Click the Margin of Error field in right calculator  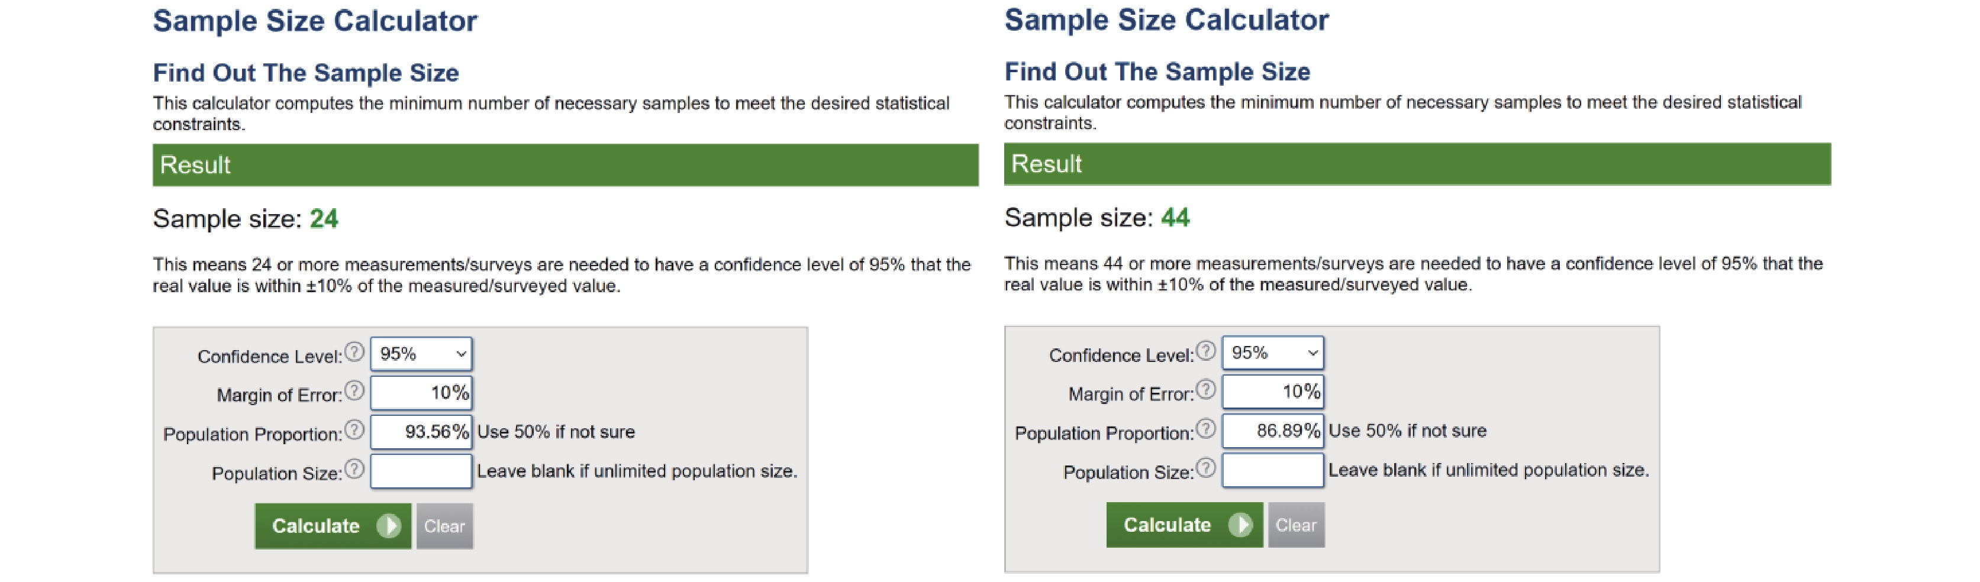click(1273, 392)
